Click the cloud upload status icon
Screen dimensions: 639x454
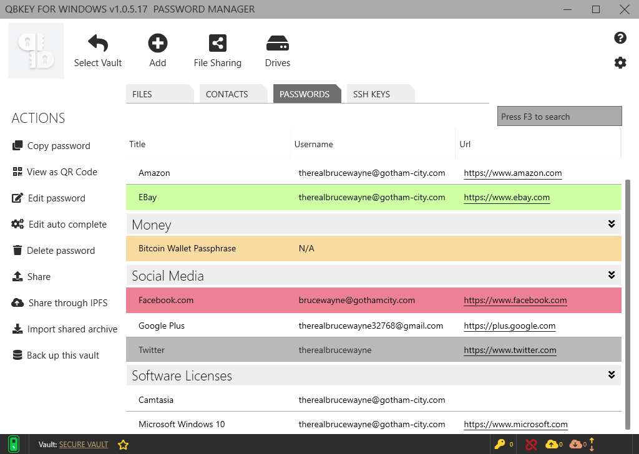pos(552,444)
